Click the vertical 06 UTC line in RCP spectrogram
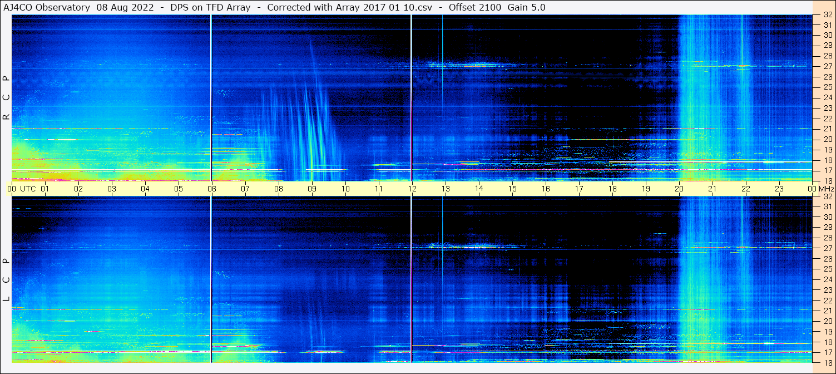836x374 pixels. pyautogui.click(x=211, y=98)
